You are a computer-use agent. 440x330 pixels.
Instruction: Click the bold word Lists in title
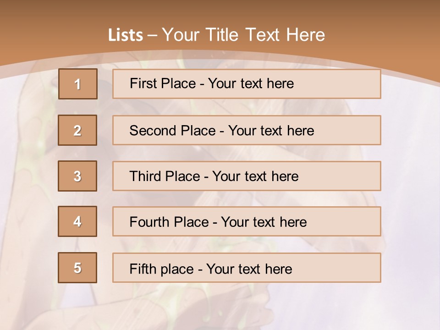pyautogui.click(x=126, y=35)
